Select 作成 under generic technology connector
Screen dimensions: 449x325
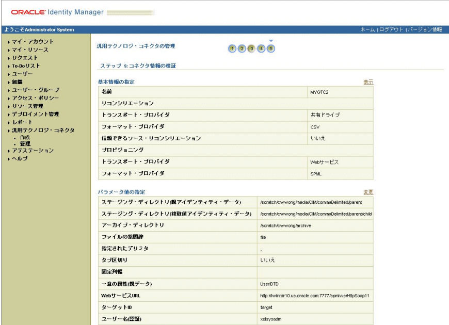click(x=25, y=137)
